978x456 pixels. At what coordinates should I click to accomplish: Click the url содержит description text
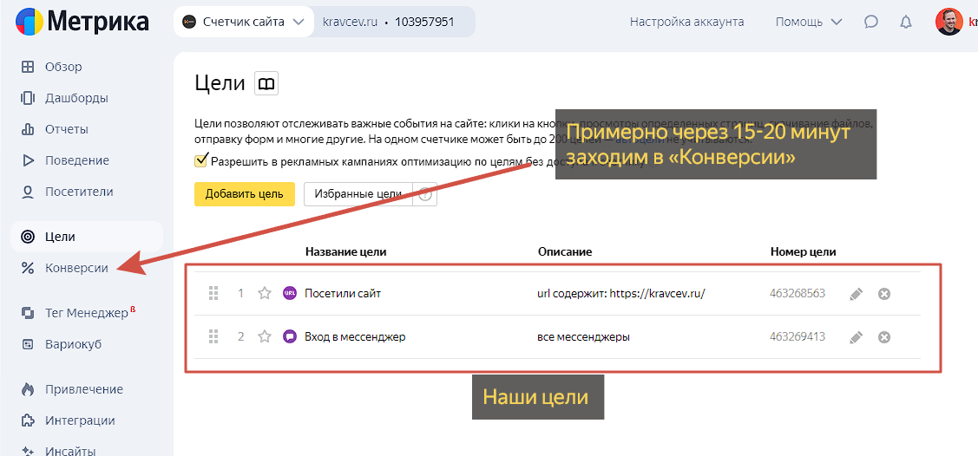click(620, 293)
